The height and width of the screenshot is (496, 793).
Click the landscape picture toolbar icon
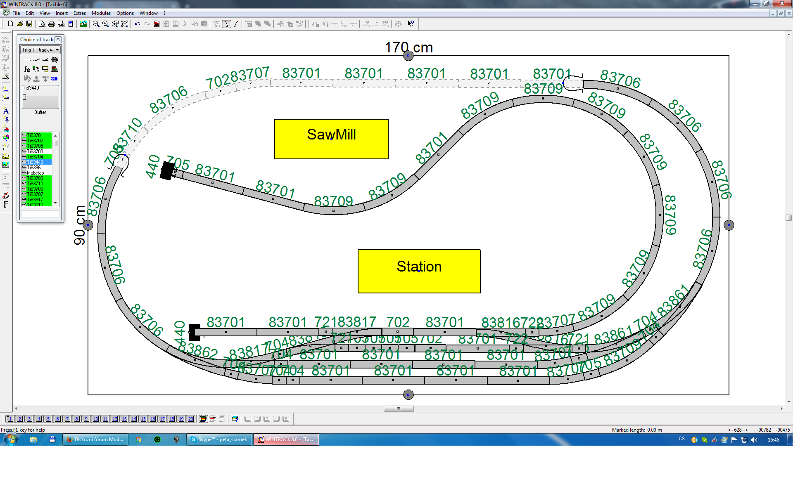point(83,24)
